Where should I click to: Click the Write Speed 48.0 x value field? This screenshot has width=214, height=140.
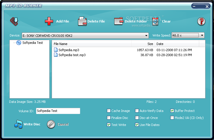(x=185, y=35)
